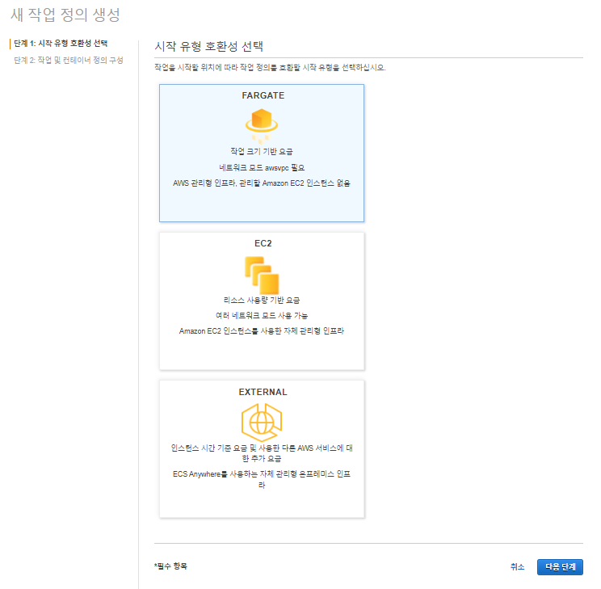Click text 여러 네트워크 모드 사용 가능
Image resolution: width=601 pixels, height=589 pixels.
coord(262,316)
